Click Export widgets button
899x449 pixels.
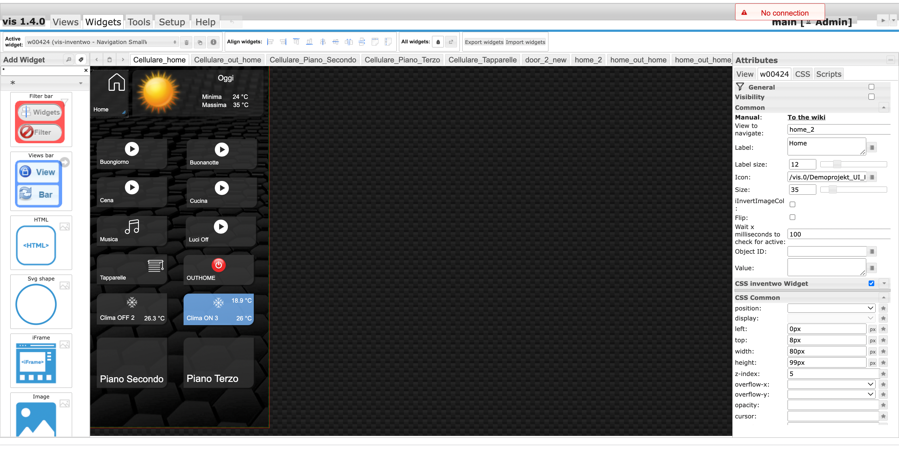484,42
